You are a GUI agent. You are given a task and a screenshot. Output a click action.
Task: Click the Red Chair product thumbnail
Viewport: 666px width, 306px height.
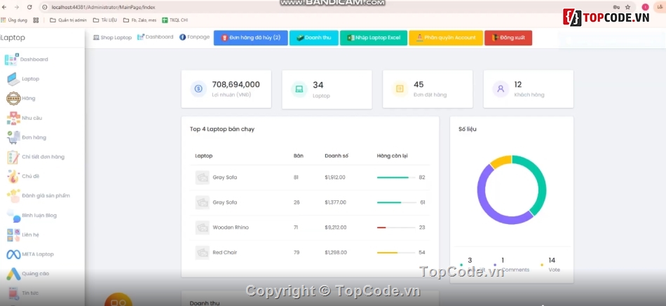[202, 253]
